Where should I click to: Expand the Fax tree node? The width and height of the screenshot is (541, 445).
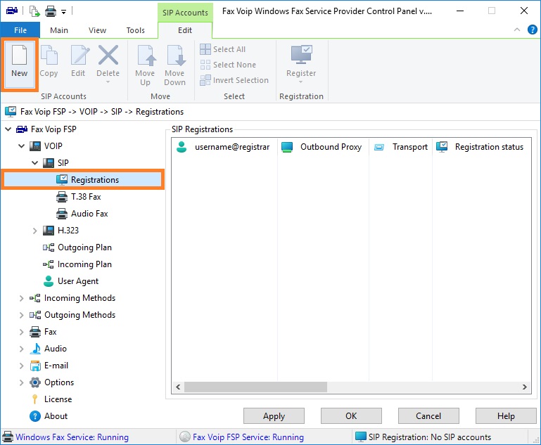21,332
